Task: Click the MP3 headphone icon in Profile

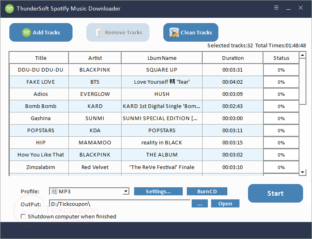Action: pyautogui.click(x=54, y=191)
